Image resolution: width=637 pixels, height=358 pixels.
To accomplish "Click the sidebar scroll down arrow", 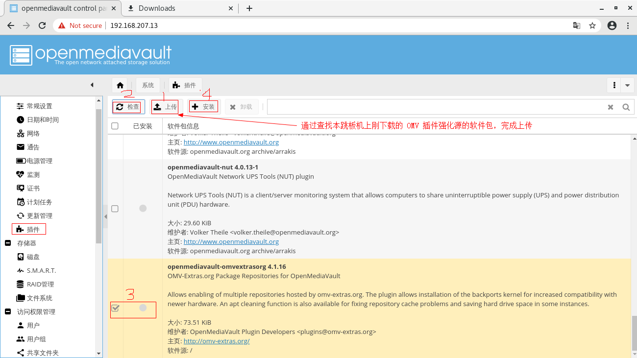I will pyautogui.click(x=99, y=353).
